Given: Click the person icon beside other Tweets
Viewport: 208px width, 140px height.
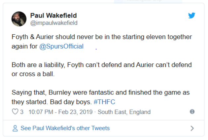Looking at the screenshot, I should point(15,128).
